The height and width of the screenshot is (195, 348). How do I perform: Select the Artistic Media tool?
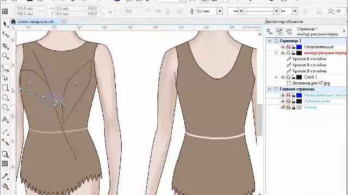(5, 78)
